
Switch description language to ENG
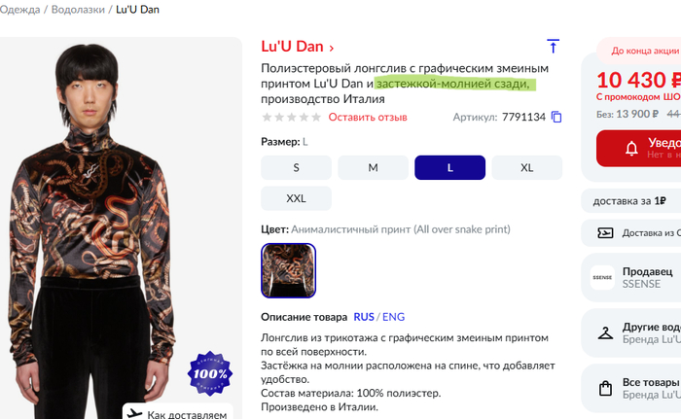click(393, 317)
